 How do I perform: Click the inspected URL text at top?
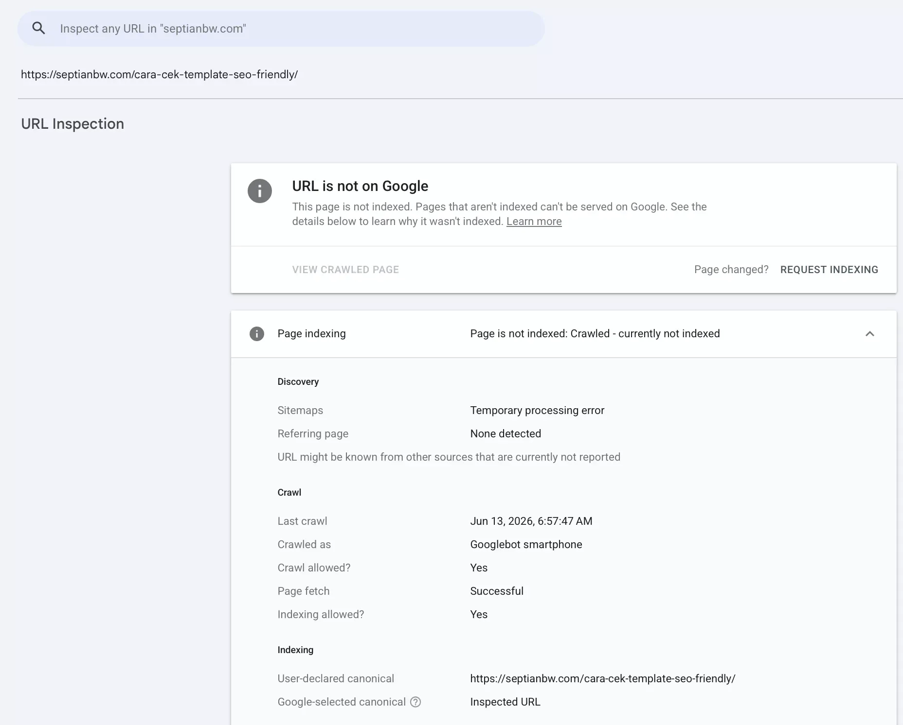tap(159, 74)
